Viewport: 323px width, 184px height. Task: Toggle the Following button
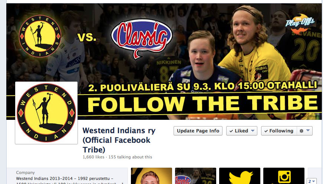pos(279,131)
